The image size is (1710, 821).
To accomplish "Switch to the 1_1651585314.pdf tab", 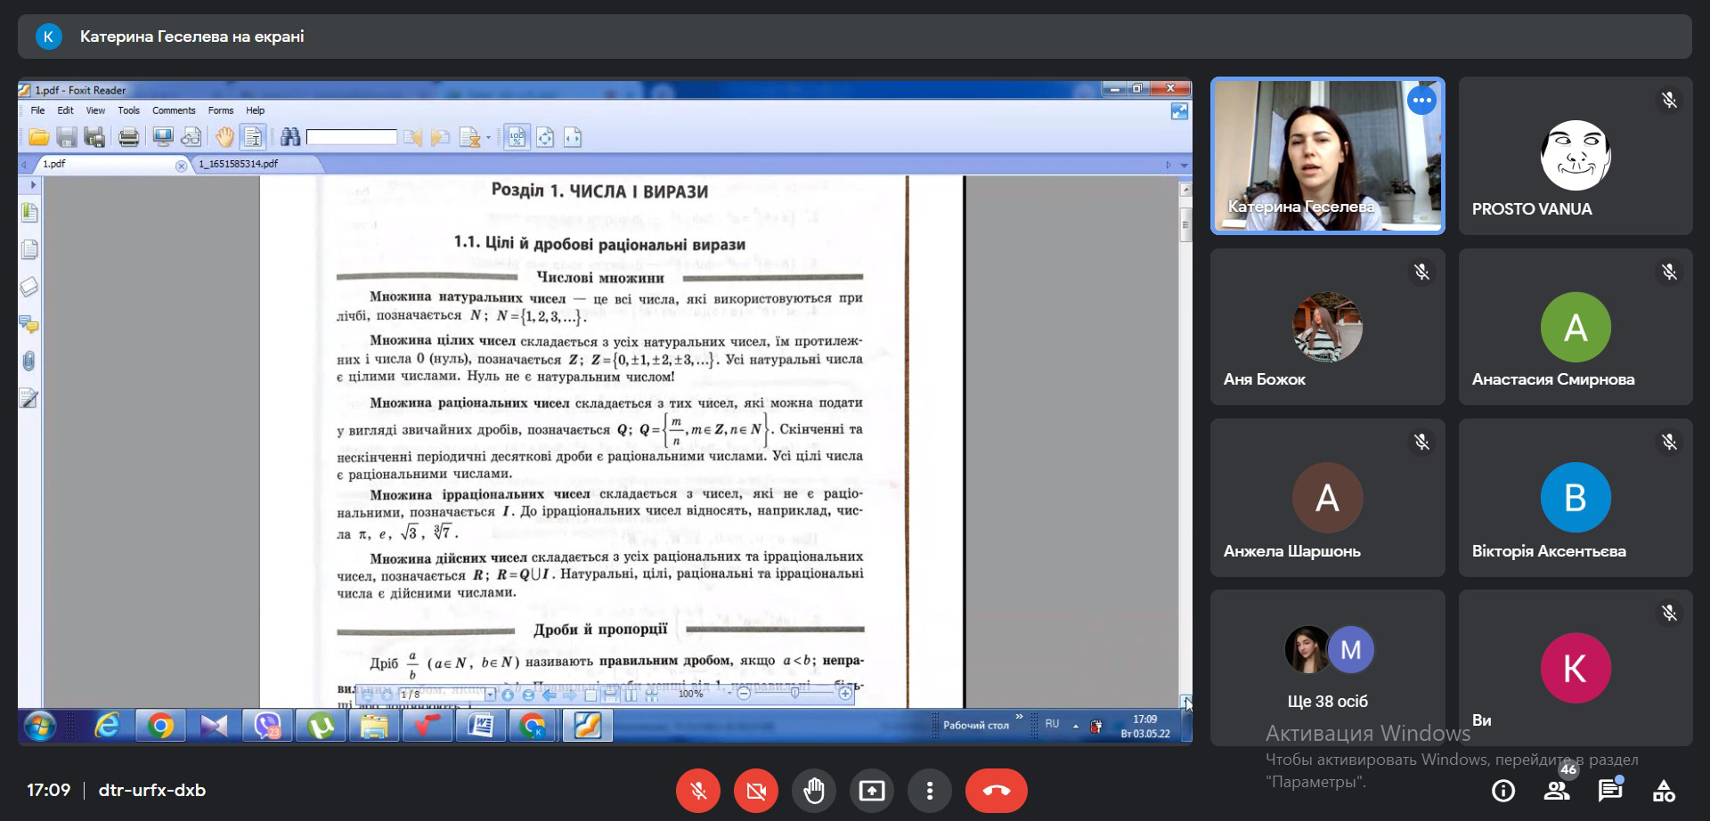I will click(239, 164).
